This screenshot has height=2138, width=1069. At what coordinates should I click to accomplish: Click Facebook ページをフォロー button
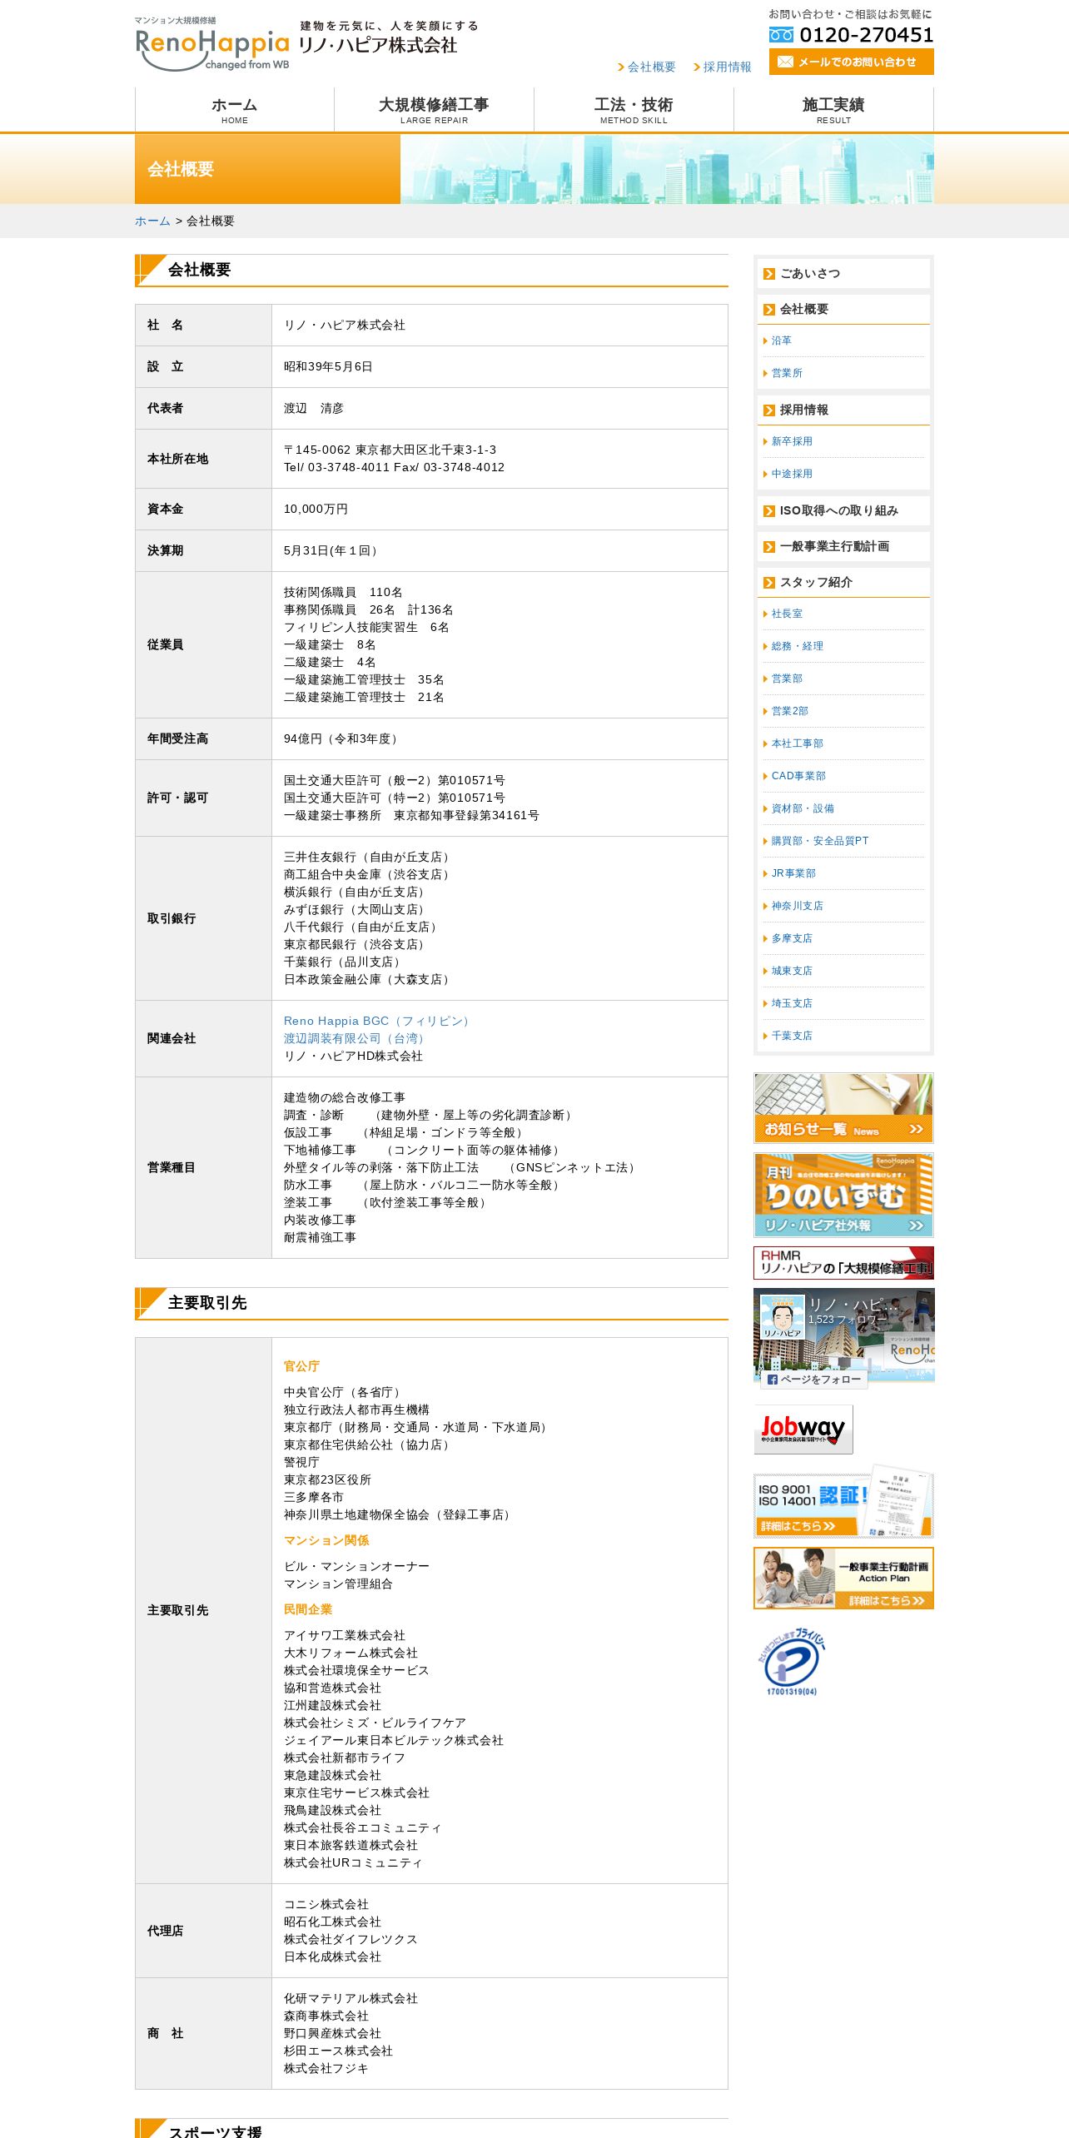tap(813, 1380)
